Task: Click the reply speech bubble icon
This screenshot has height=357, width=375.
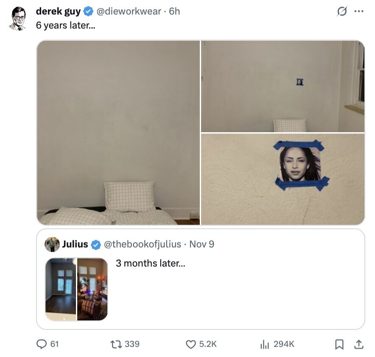Action: 42,344
